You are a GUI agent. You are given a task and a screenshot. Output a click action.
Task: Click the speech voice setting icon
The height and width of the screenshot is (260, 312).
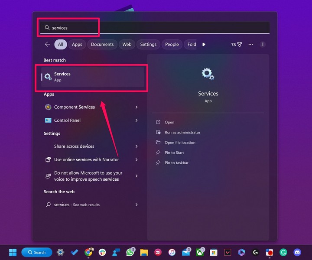coord(48,176)
